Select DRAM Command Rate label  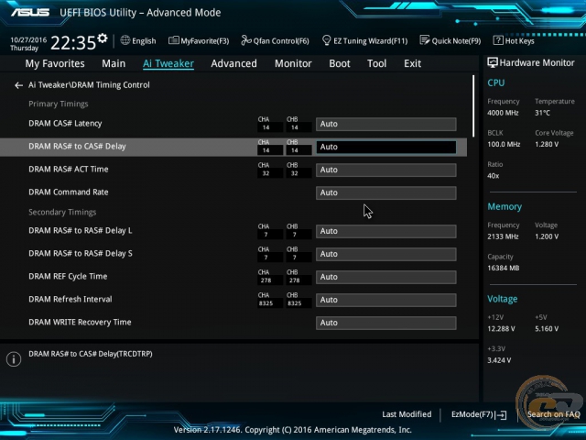point(69,192)
